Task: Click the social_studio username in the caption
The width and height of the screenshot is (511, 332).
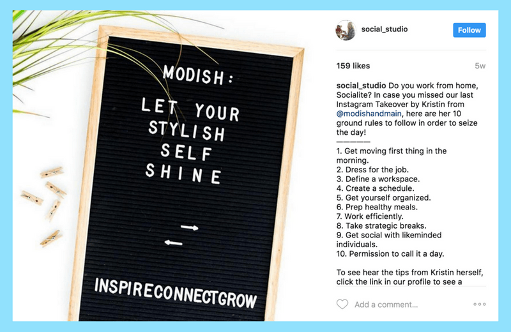Action: tap(361, 86)
